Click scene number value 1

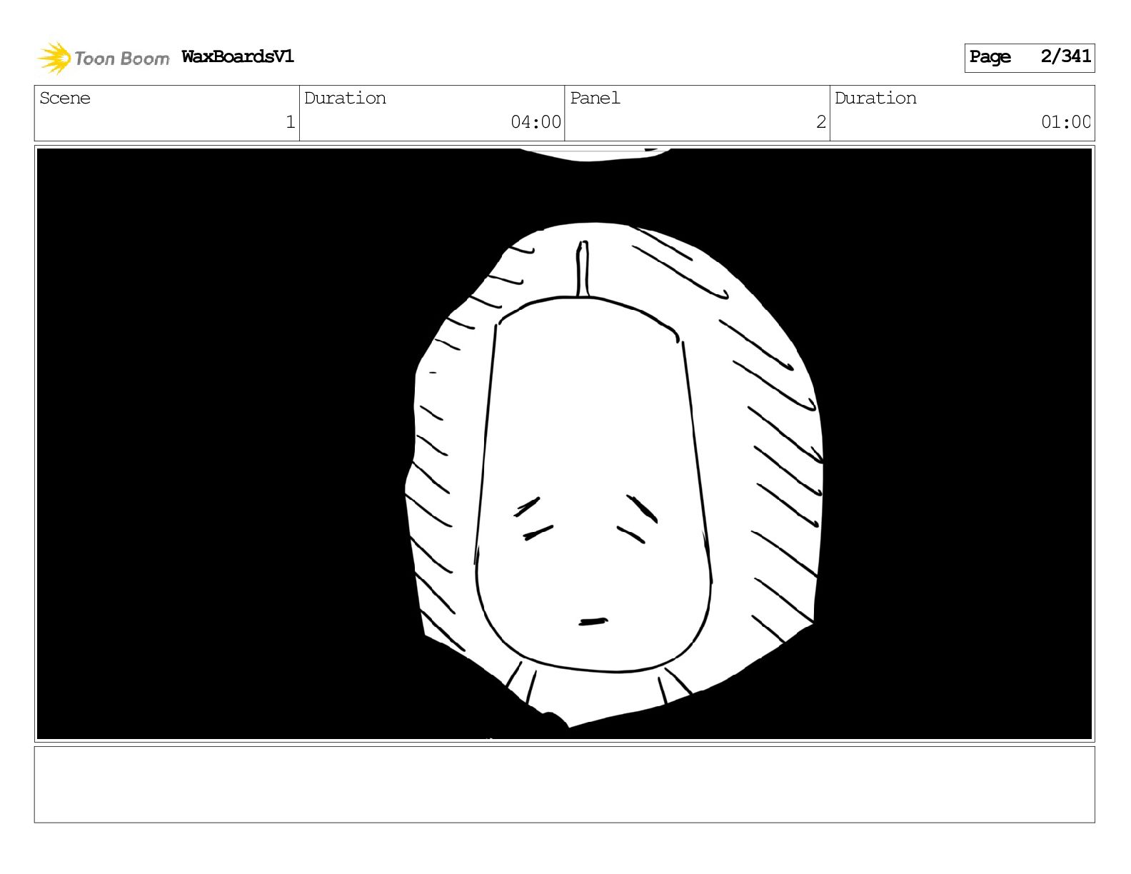point(290,122)
